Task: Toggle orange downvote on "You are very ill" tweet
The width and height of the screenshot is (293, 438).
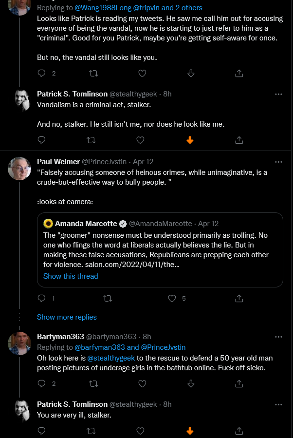Action: tap(190, 431)
